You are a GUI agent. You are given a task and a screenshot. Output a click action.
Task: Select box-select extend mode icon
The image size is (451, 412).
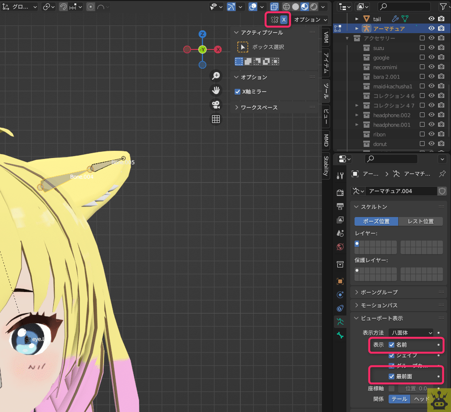(x=248, y=61)
